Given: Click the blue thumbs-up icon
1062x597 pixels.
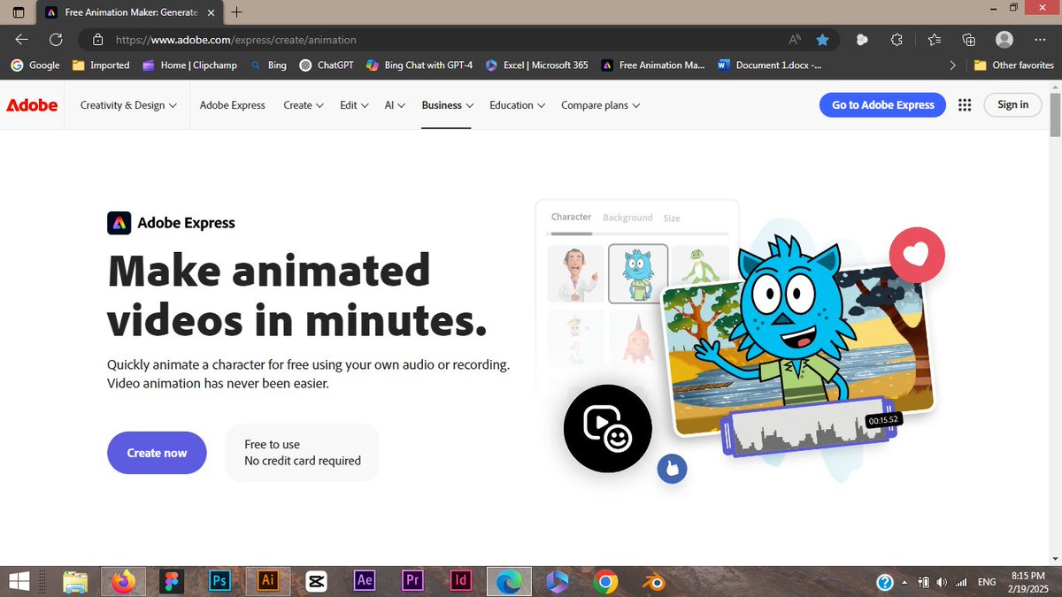Looking at the screenshot, I should pyautogui.click(x=672, y=469).
